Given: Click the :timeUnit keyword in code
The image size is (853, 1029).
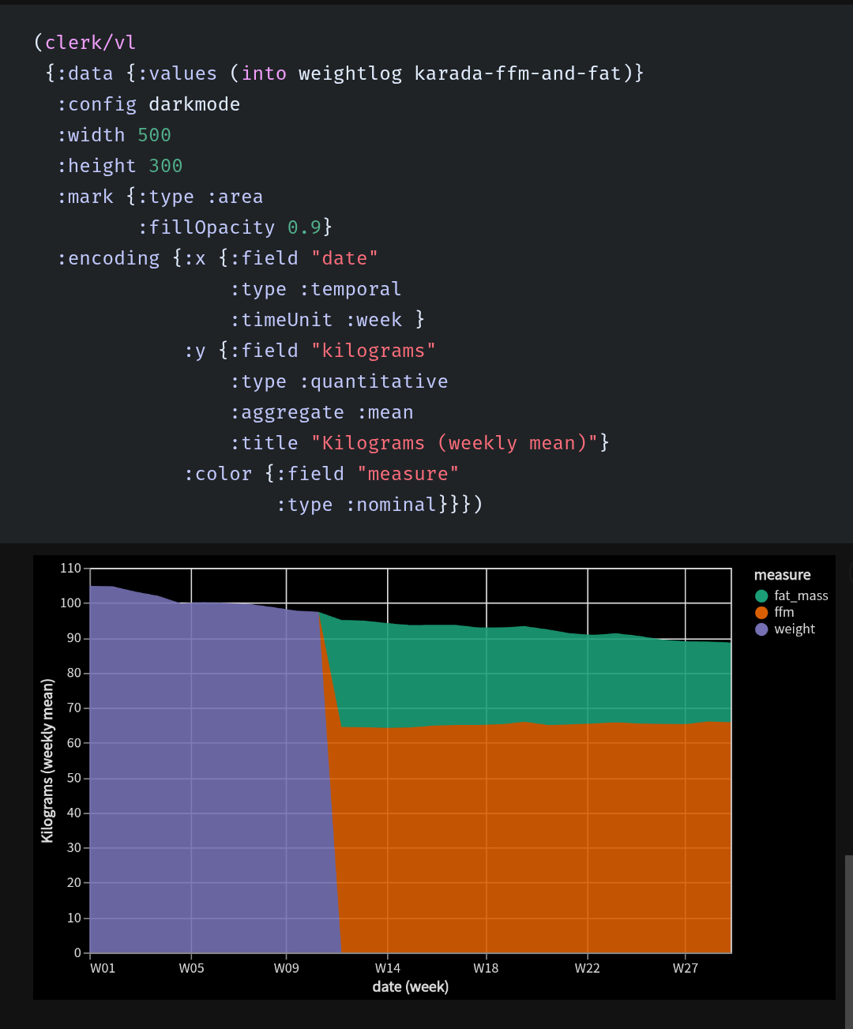Looking at the screenshot, I should tap(281, 320).
